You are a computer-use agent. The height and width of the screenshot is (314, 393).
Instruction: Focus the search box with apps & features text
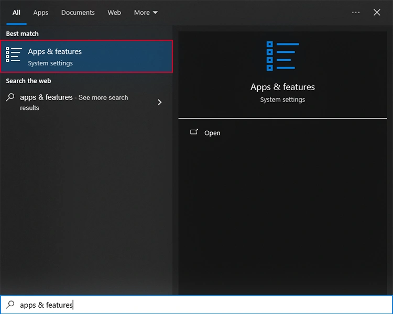pyautogui.click(x=196, y=305)
